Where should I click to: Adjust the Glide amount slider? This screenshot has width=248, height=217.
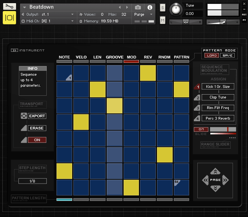tap(223, 129)
